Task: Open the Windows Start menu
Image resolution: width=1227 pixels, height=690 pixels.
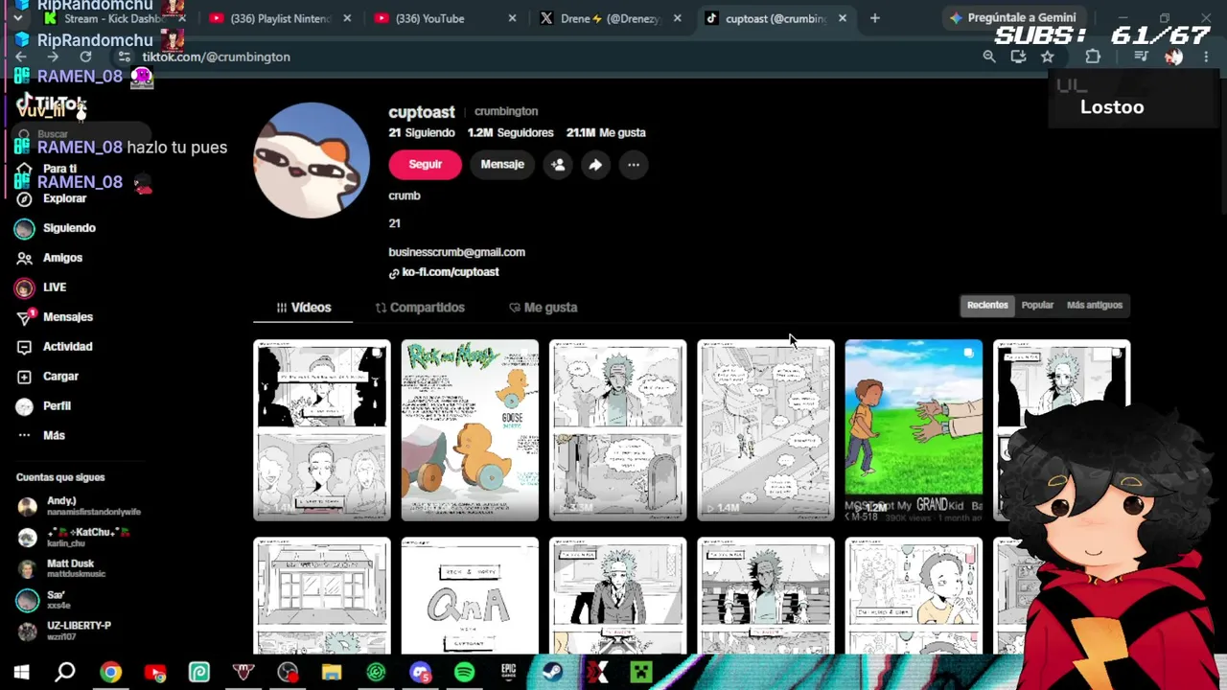Action: coord(21,673)
